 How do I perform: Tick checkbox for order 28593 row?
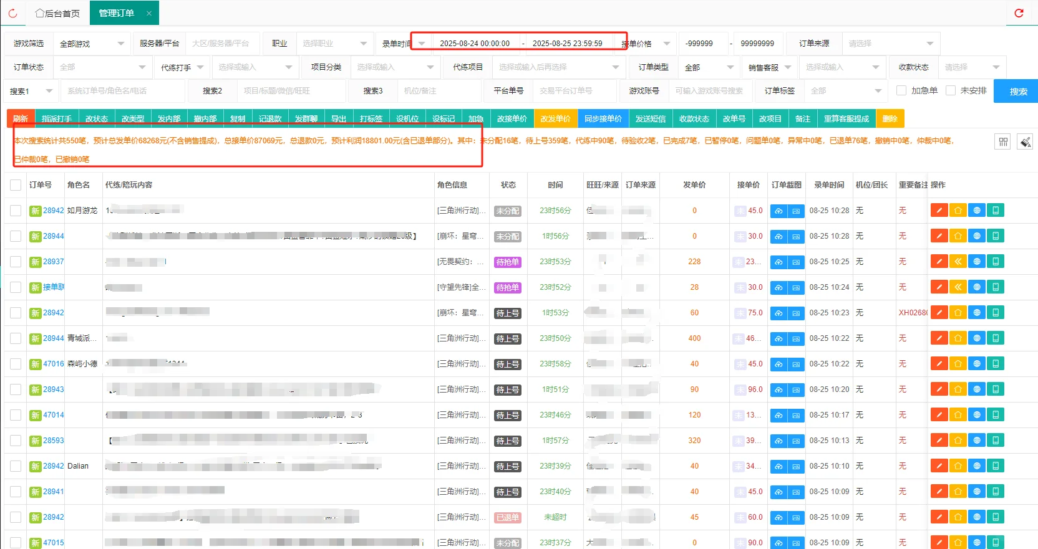(16, 441)
